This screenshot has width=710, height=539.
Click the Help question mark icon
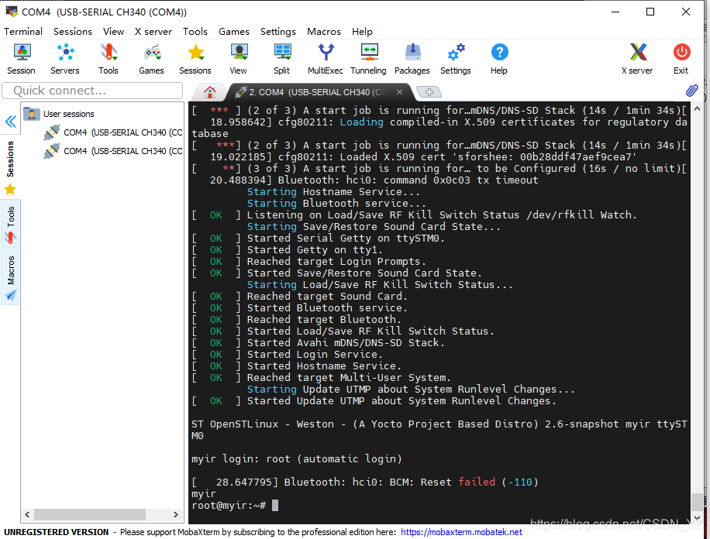[x=499, y=59]
